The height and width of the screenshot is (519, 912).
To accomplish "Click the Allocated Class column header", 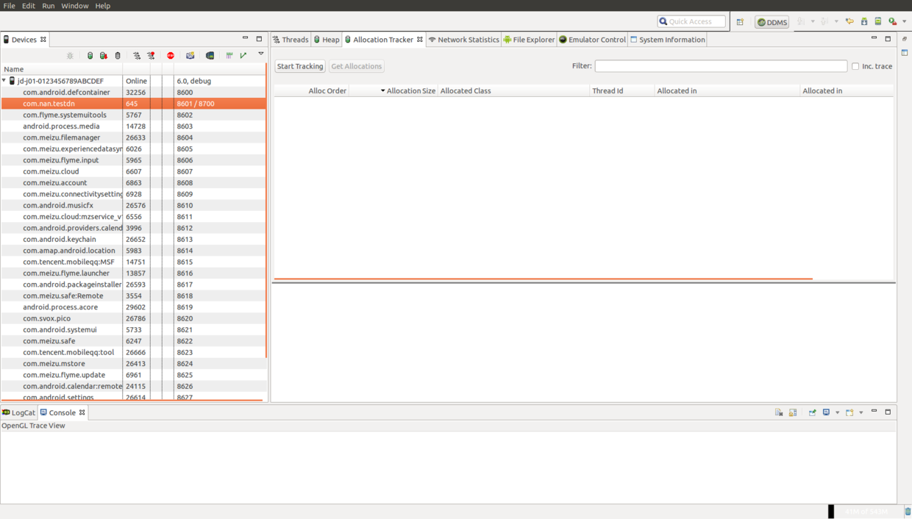I will tap(513, 90).
